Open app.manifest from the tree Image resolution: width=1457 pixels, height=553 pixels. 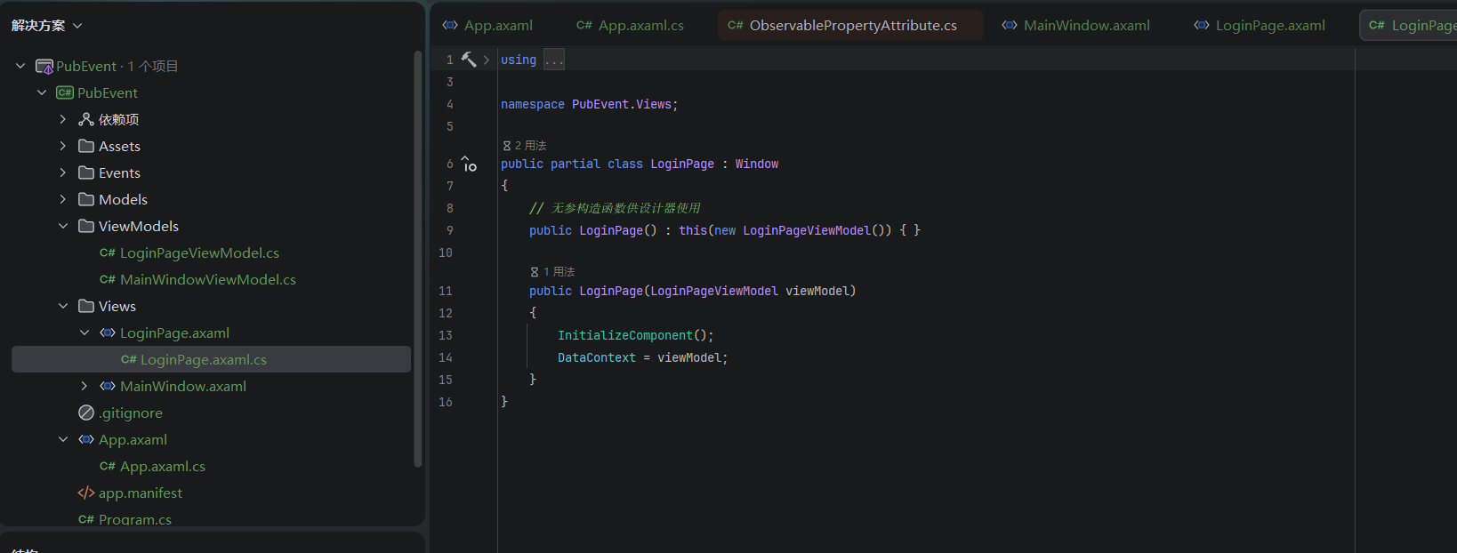pos(141,493)
